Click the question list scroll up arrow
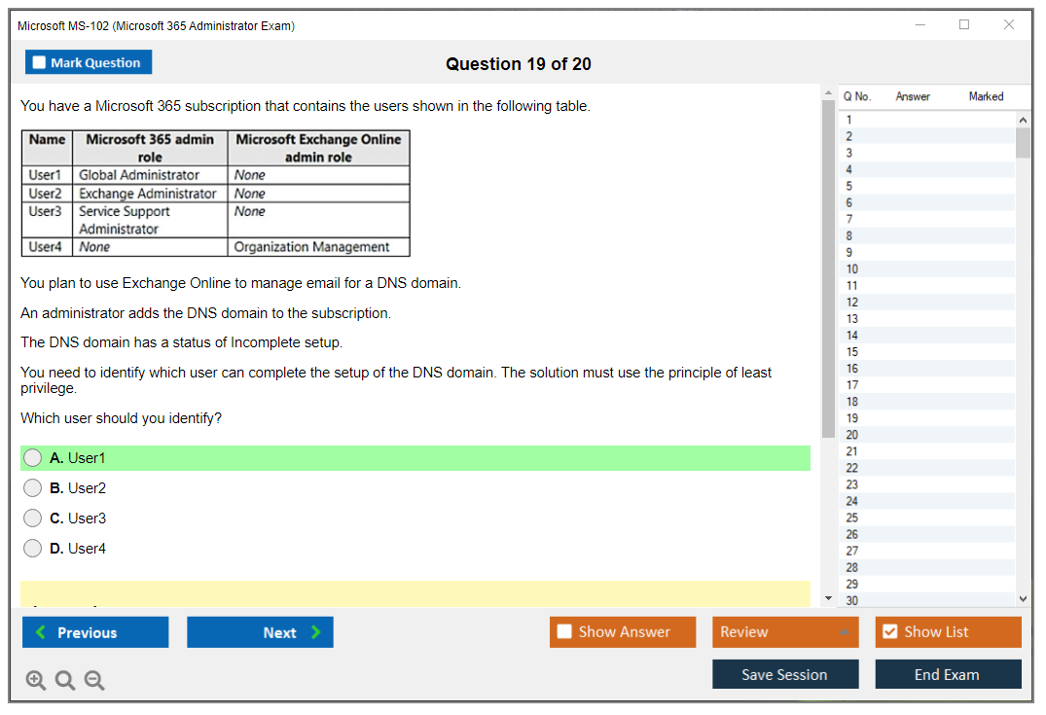Viewport: 1046px width, 715px height. coord(1023,120)
